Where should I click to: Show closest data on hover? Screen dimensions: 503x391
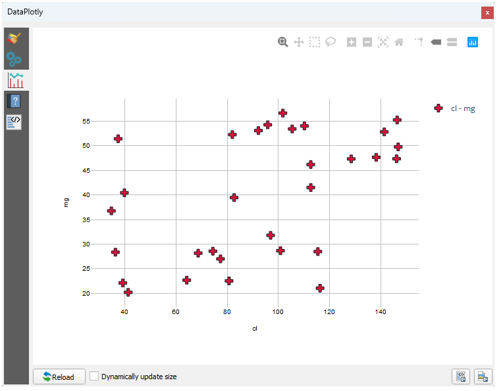(x=435, y=42)
